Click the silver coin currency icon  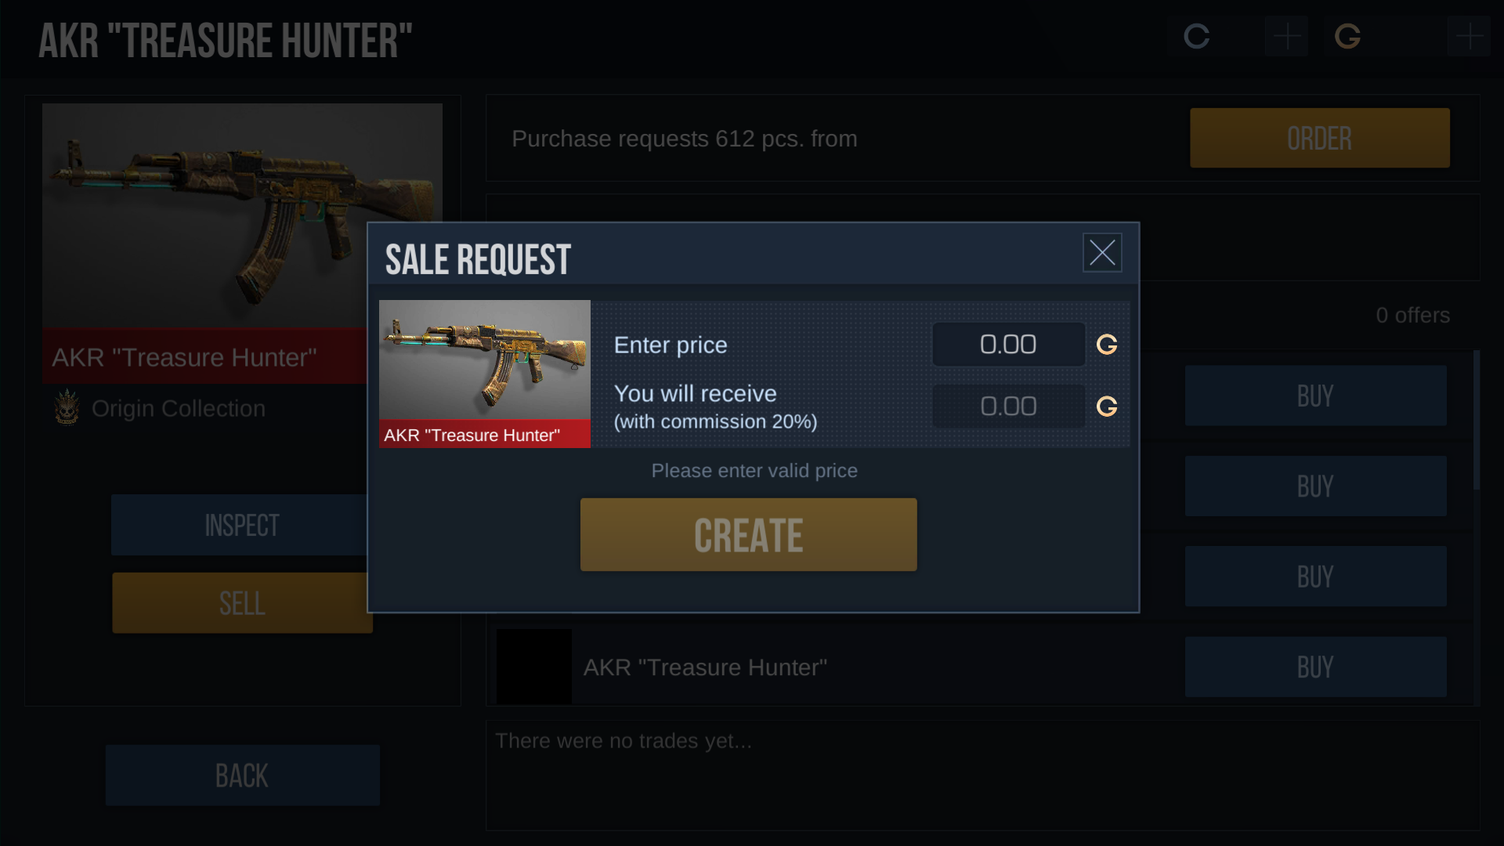(1196, 36)
